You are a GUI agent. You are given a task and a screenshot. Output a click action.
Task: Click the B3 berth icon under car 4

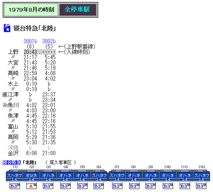[65, 186]
